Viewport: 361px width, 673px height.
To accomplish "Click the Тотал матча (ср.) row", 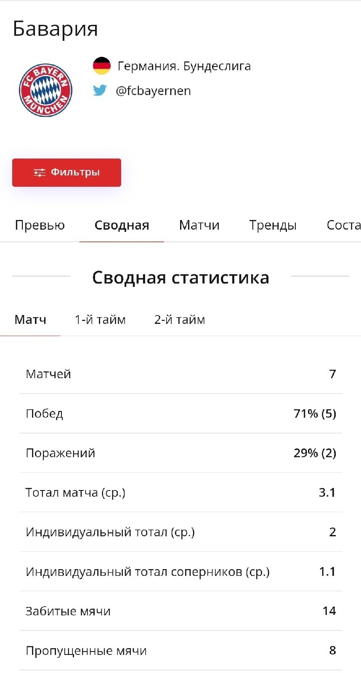I will [x=180, y=493].
